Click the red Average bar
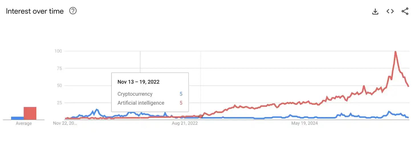The image size is (415, 145). tap(30, 113)
